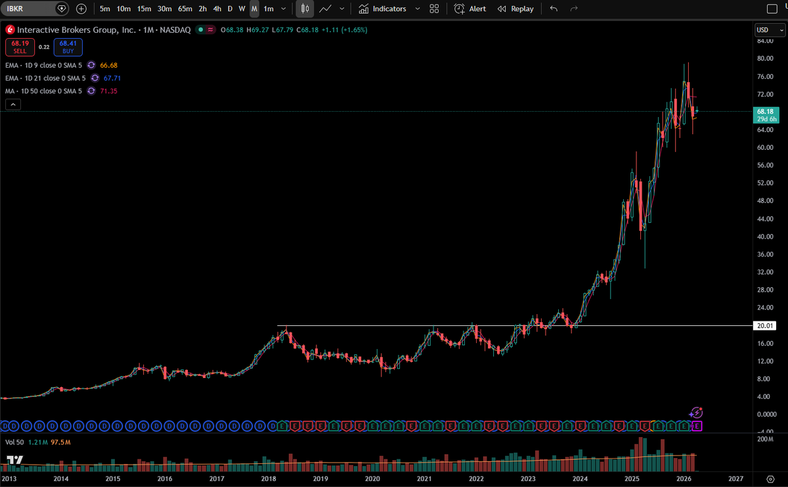788x487 pixels.
Task: Switch to the 65m interval
Action: [185, 9]
